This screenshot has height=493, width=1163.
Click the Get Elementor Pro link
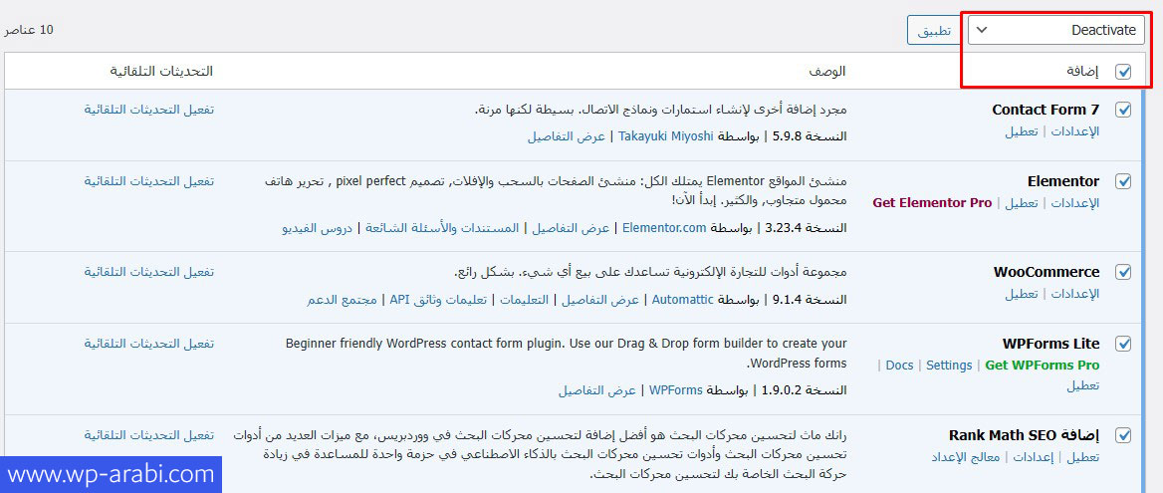click(932, 202)
